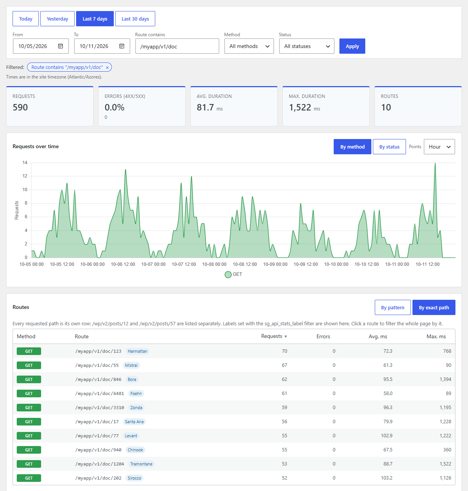This screenshot has height=491, width=468.
Task: Filter by route /myapp/v1/doc/202
Action: pyautogui.click(x=99, y=478)
